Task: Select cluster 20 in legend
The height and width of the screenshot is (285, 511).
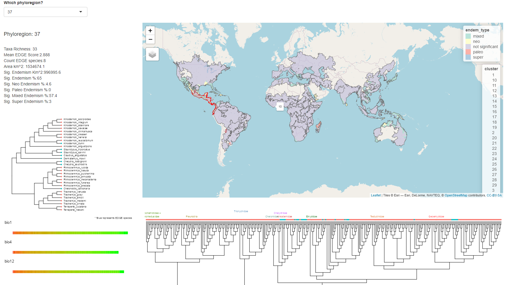Action: tap(494, 138)
